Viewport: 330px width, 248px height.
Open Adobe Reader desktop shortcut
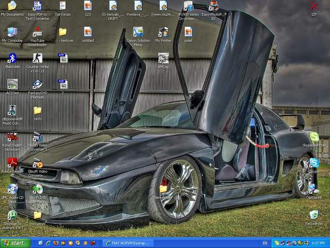pyautogui.click(x=12, y=163)
